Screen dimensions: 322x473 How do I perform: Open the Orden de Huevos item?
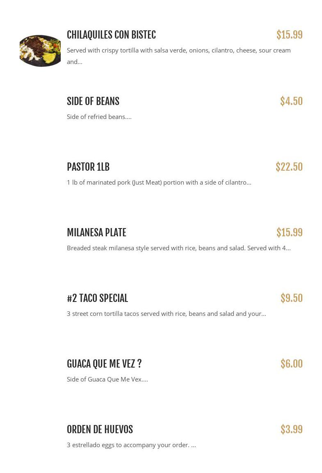100,430
